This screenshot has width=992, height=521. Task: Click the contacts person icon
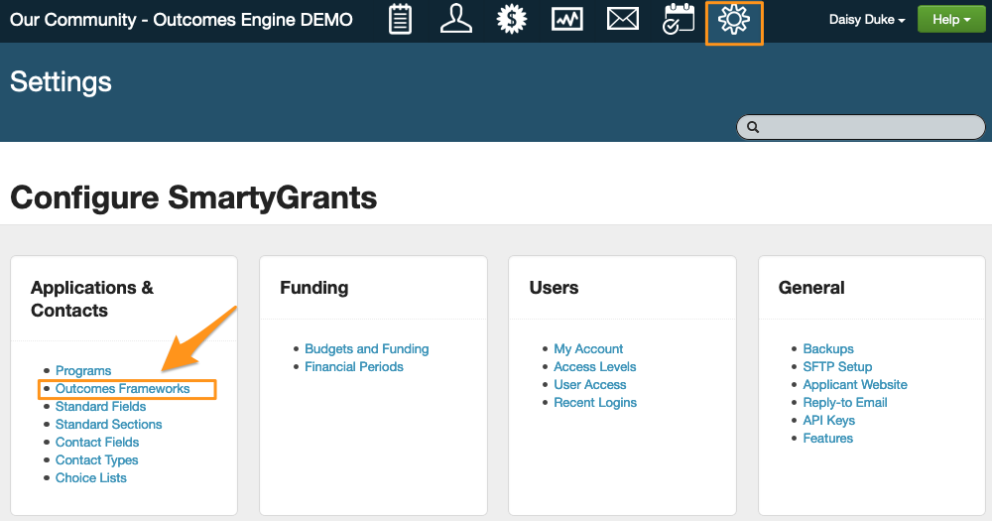[x=455, y=20]
